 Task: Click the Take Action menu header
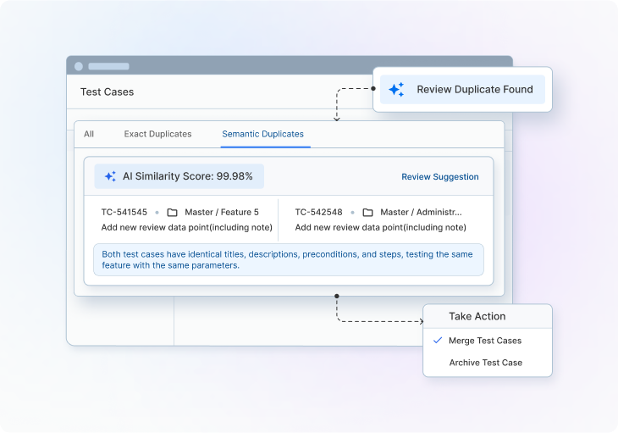click(x=477, y=316)
